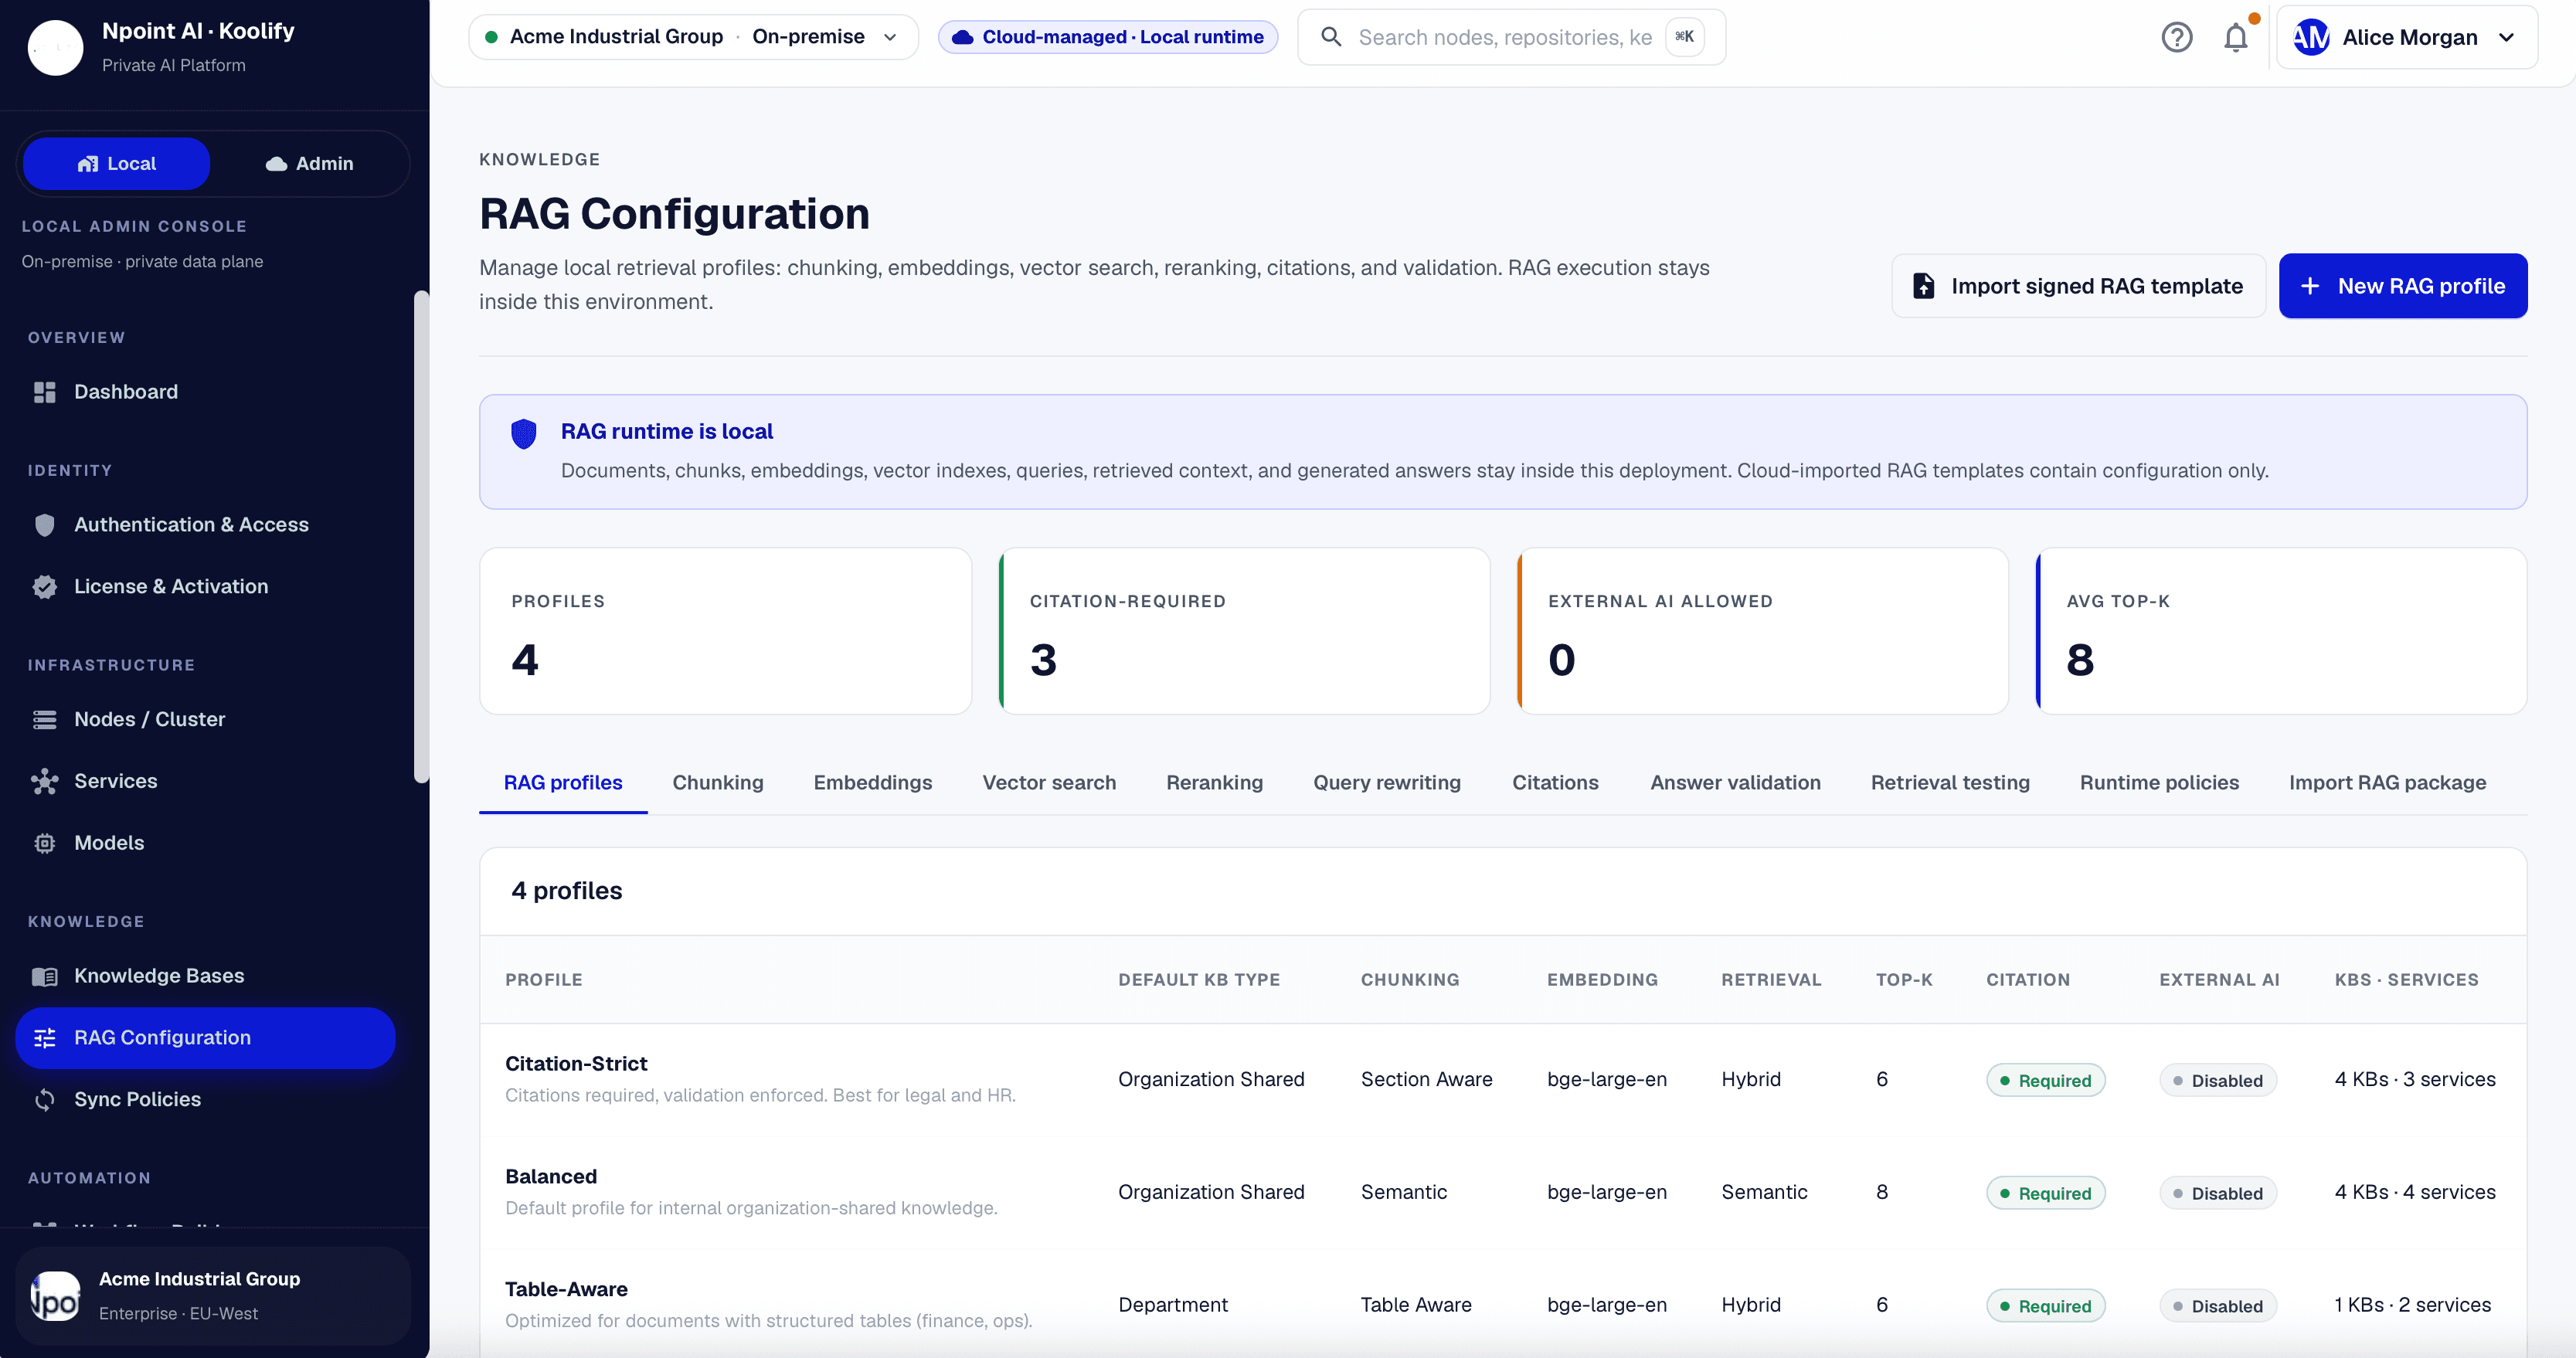Click the PROFILES stat card

point(725,631)
